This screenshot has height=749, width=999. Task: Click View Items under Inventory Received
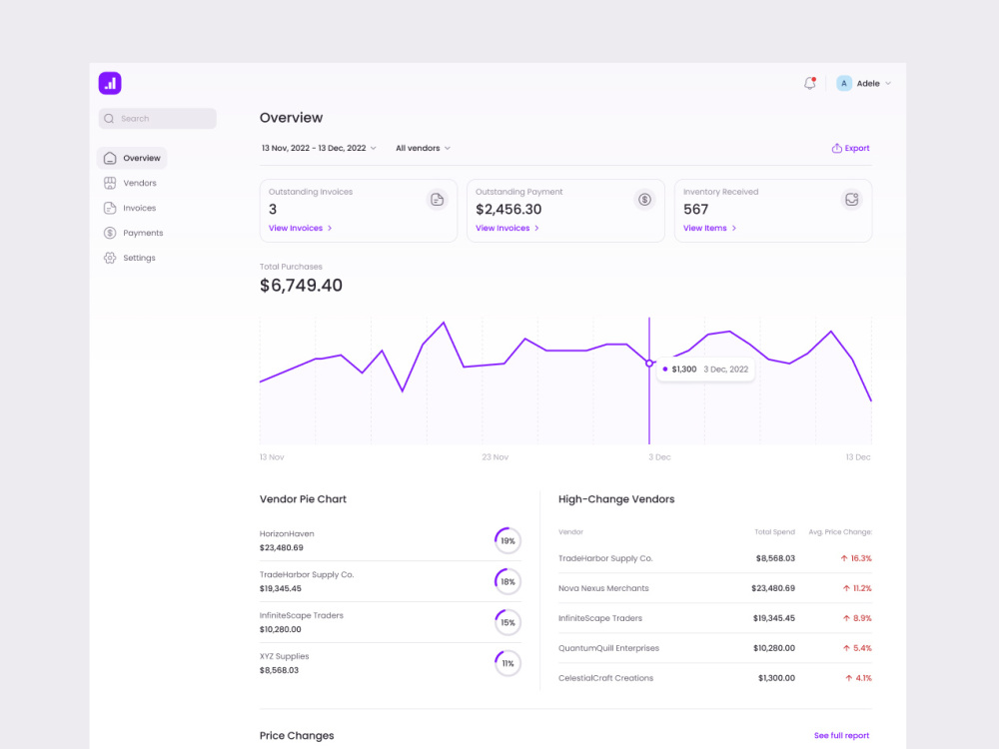pyautogui.click(x=704, y=228)
